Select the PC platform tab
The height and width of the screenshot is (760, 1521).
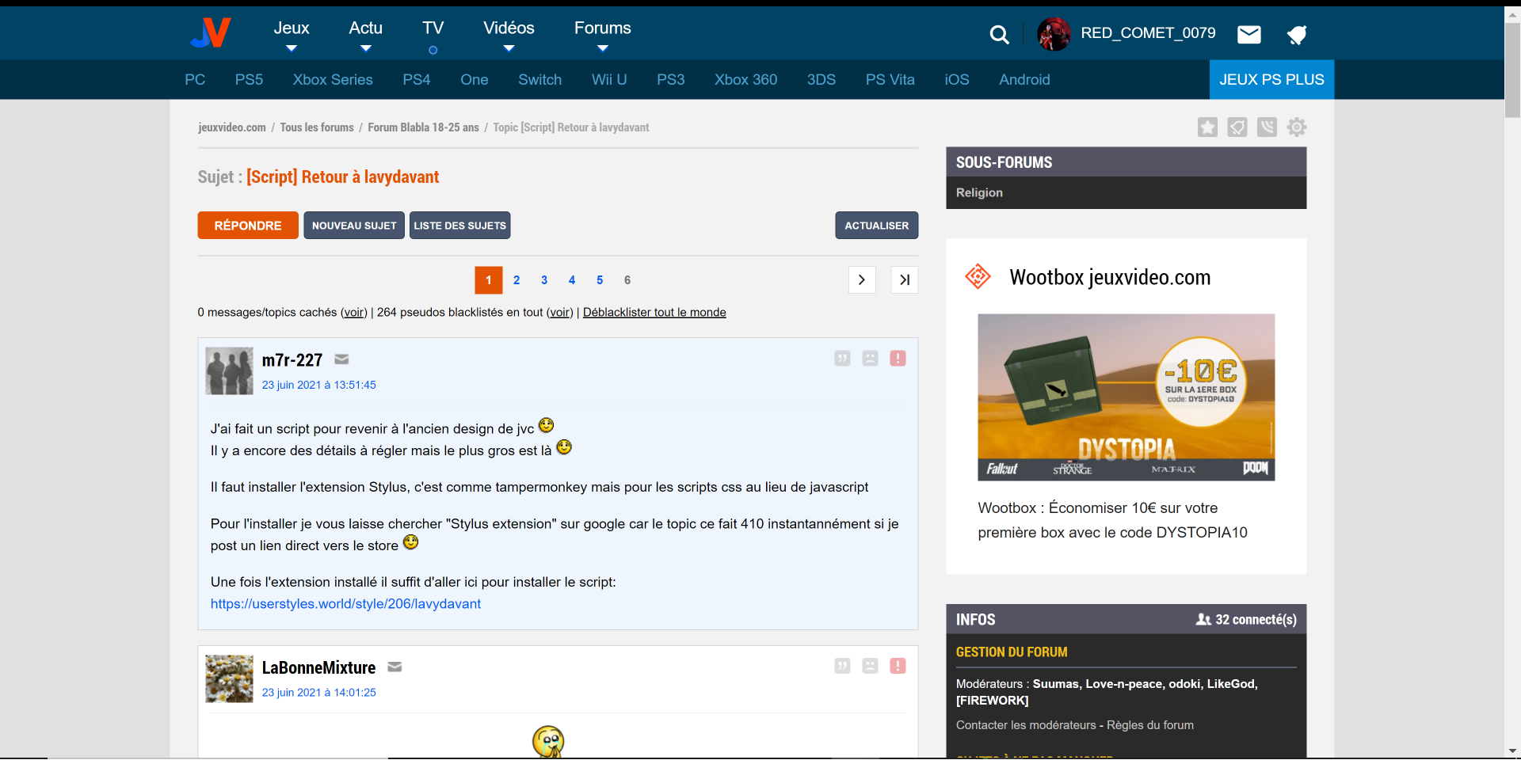pos(195,79)
